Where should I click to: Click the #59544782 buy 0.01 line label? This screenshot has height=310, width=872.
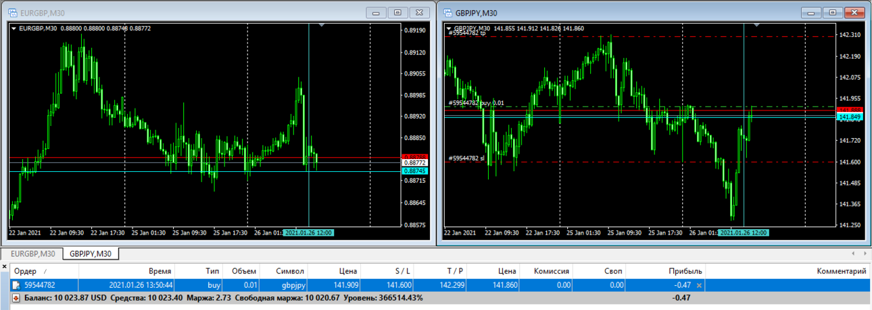(x=476, y=103)
